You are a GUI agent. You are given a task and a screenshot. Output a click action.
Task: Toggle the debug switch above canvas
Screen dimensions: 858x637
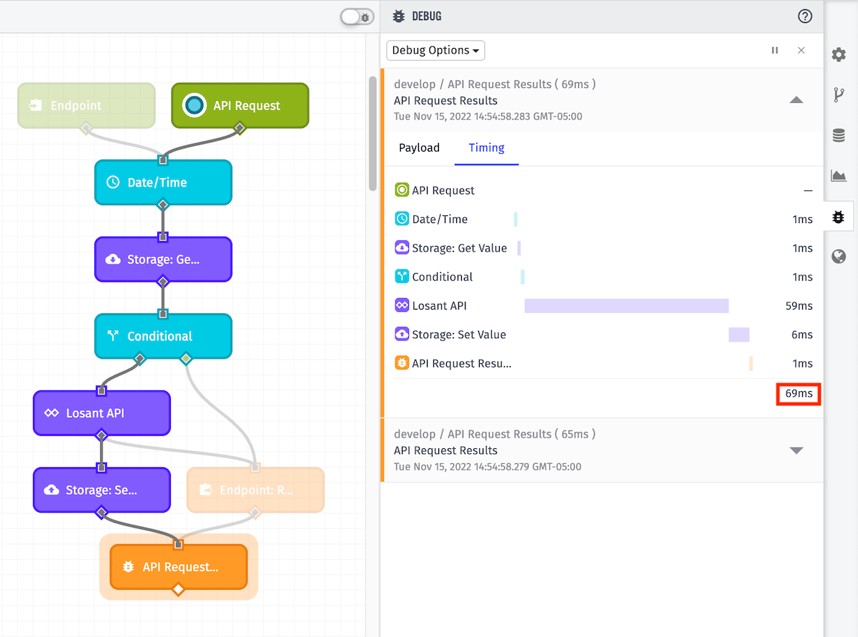[357, 16]
